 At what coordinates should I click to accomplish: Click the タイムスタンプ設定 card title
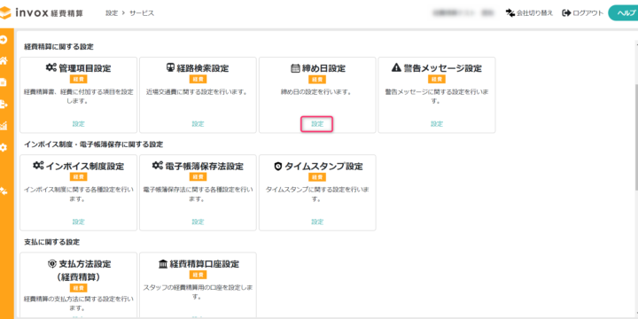(x=323, y=167)
